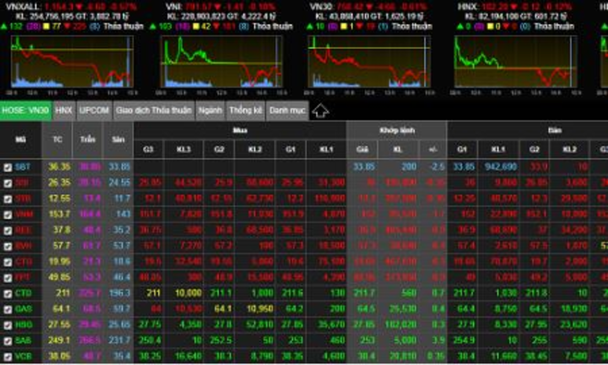Click the VNI intraday index chart
The width and height of the screenshot is (608, 365).
coord(222,62)
